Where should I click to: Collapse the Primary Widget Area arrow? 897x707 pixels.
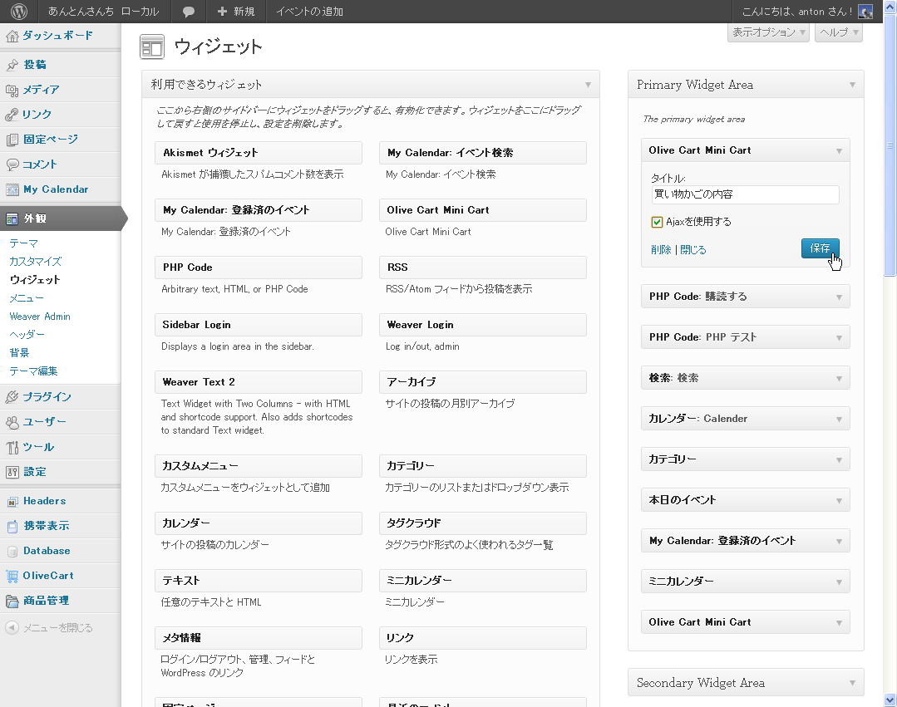pos(852,86)
